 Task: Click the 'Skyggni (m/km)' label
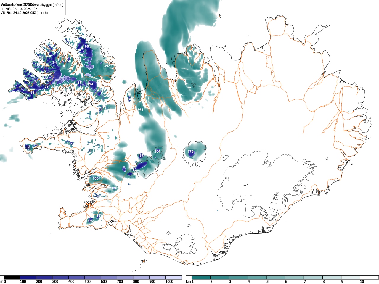(x=52, y=4)
